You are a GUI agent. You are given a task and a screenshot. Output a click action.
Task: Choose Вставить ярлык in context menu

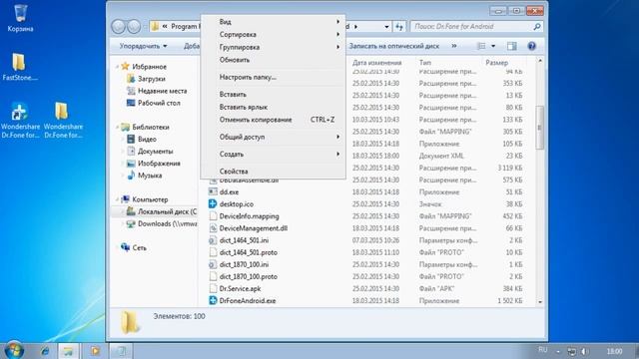pyautogui.click(x=273, y=107)
